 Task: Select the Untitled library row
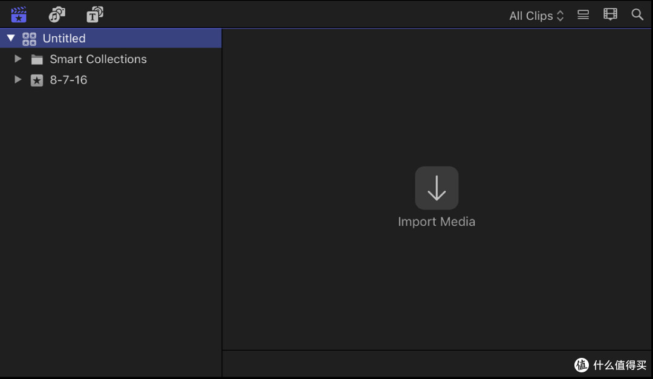pos(111,38)
